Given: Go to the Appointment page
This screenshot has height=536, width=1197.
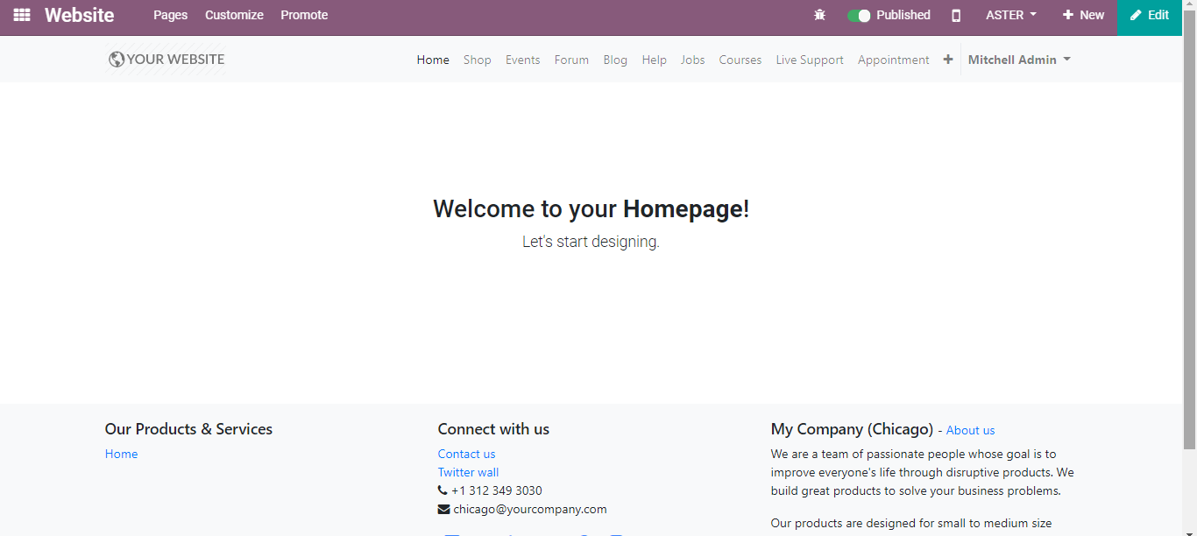Looking at the screenshot, I should 894,60.
